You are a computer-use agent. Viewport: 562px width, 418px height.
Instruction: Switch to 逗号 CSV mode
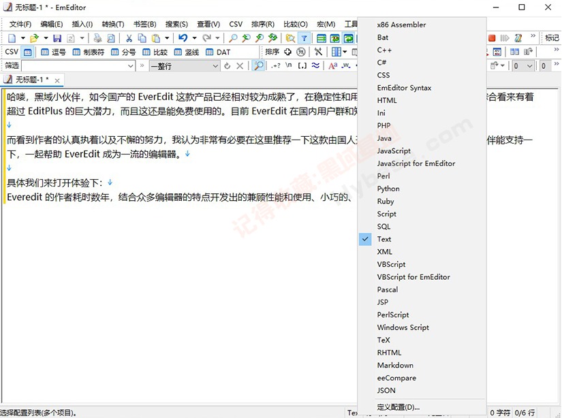click(53, 52)
